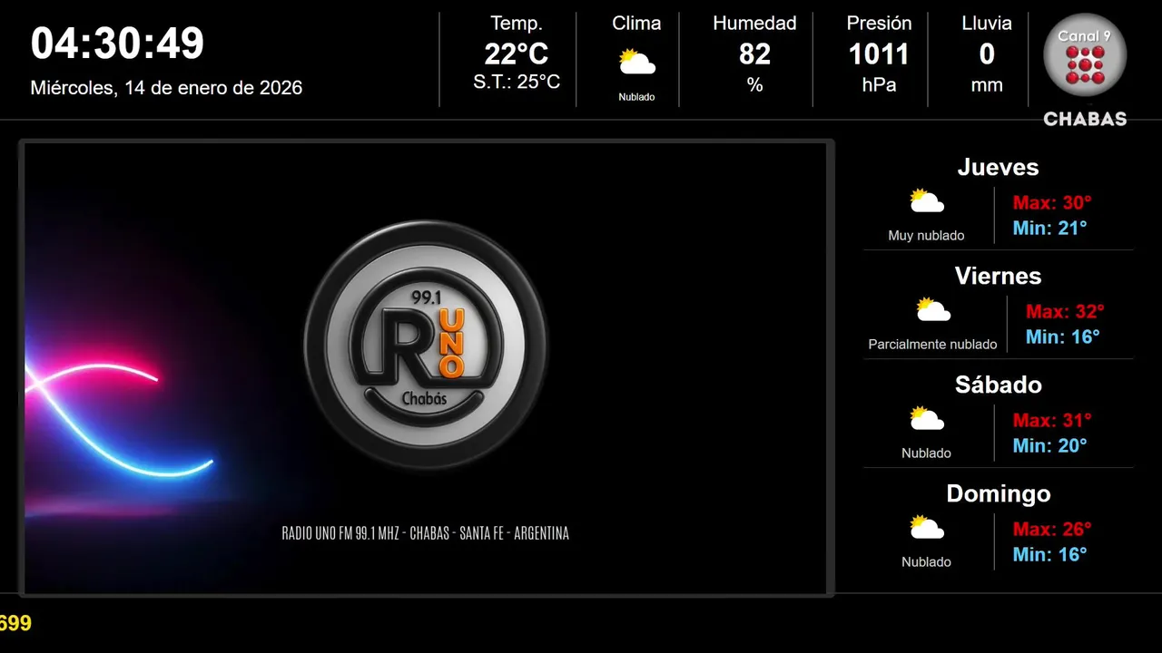The height and width of the screenshot is (653, 1162).
Task: Click Sábado Min: 20° value
Action: tap(1049, 445)
